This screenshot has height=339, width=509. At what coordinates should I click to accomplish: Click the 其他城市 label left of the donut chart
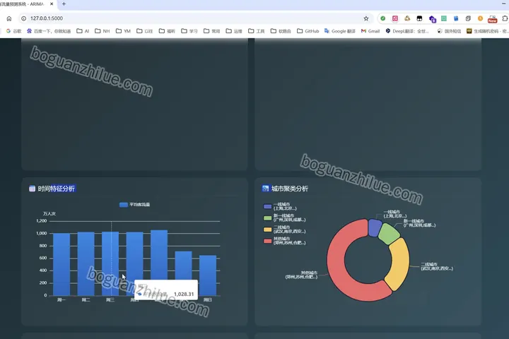(x=301, y=275)
